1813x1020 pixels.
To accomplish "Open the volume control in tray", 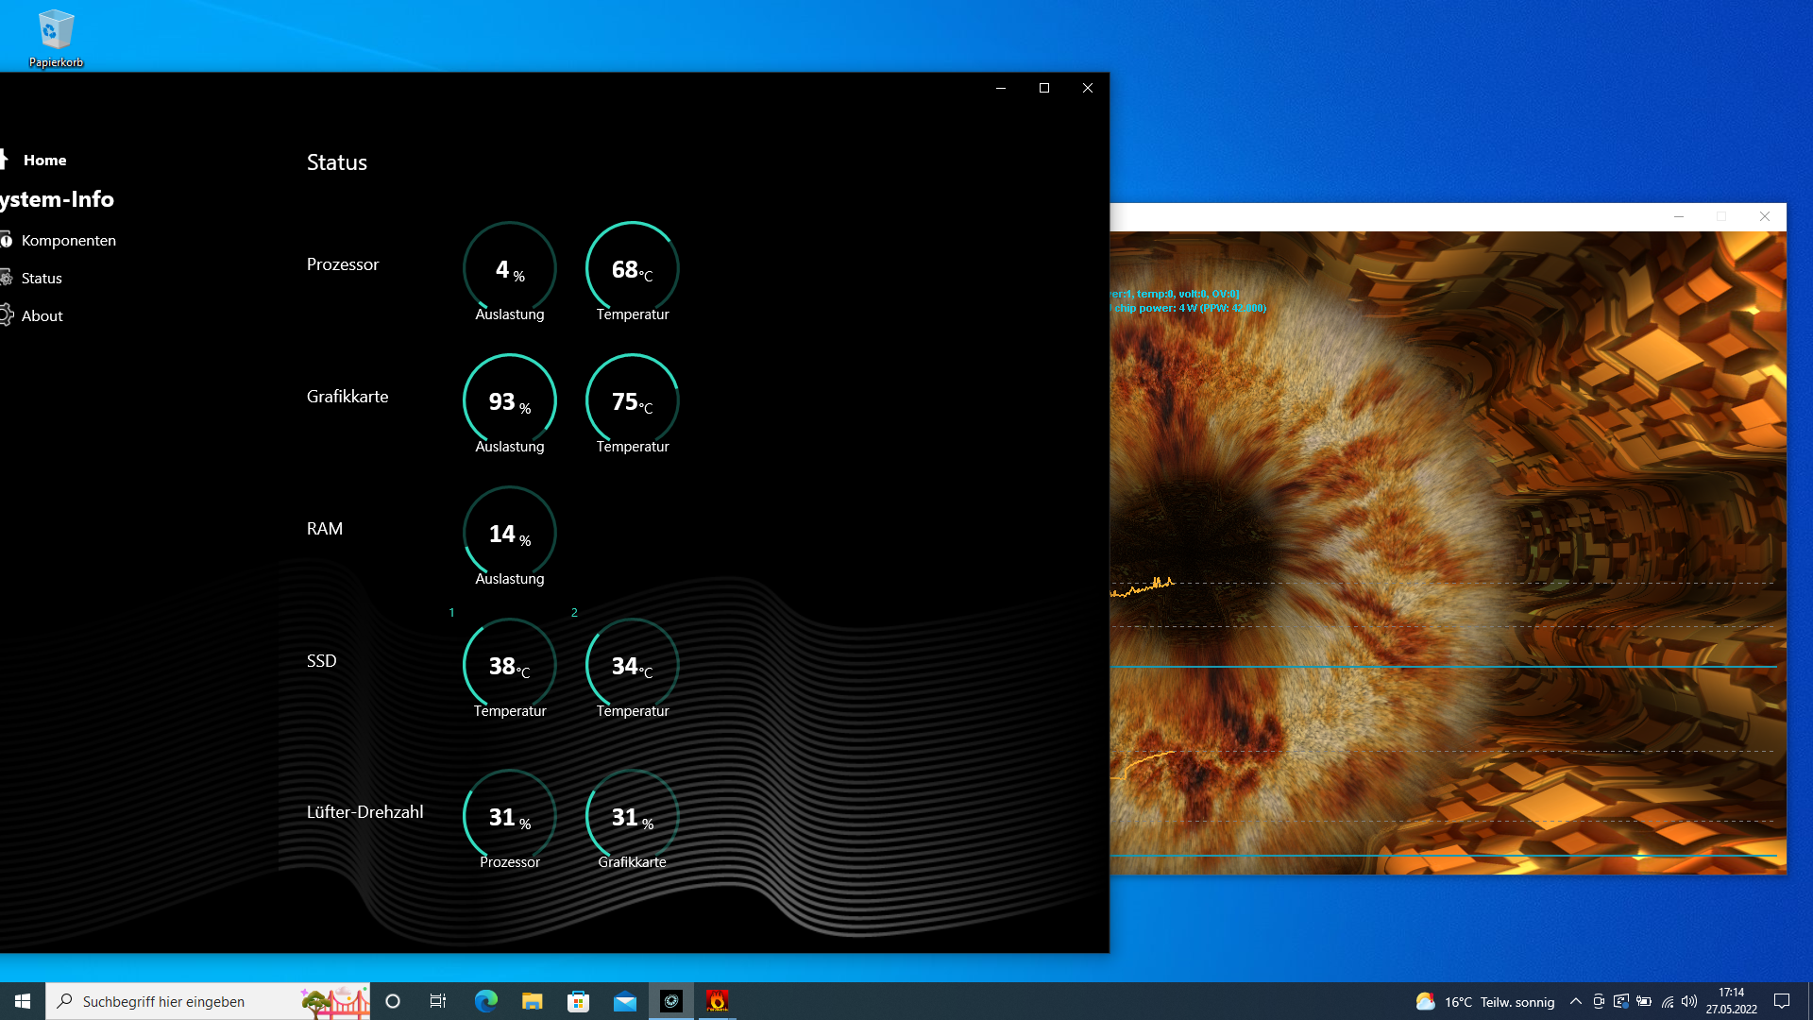I will coord(1689,1001).
